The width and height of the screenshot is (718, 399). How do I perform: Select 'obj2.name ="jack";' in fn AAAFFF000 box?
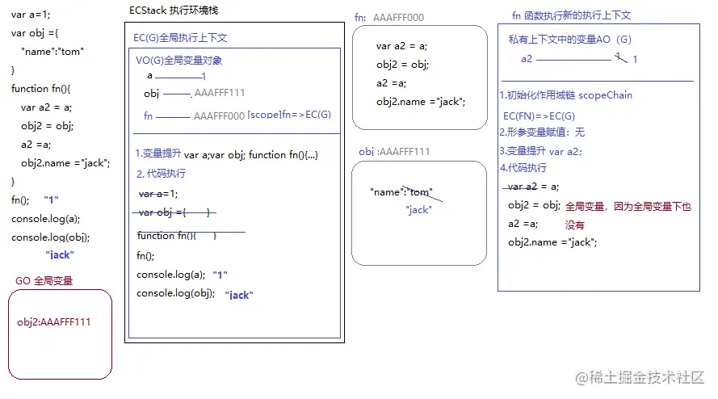click(421, 102)
